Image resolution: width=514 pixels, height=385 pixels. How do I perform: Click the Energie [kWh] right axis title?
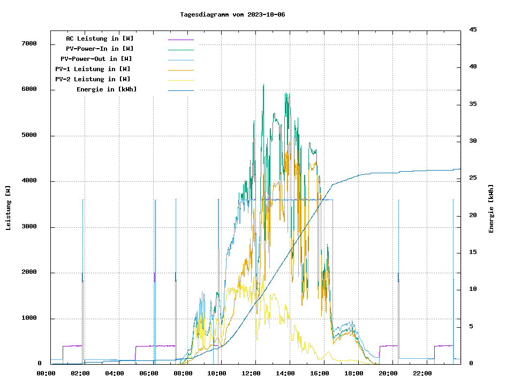(491, 209)
